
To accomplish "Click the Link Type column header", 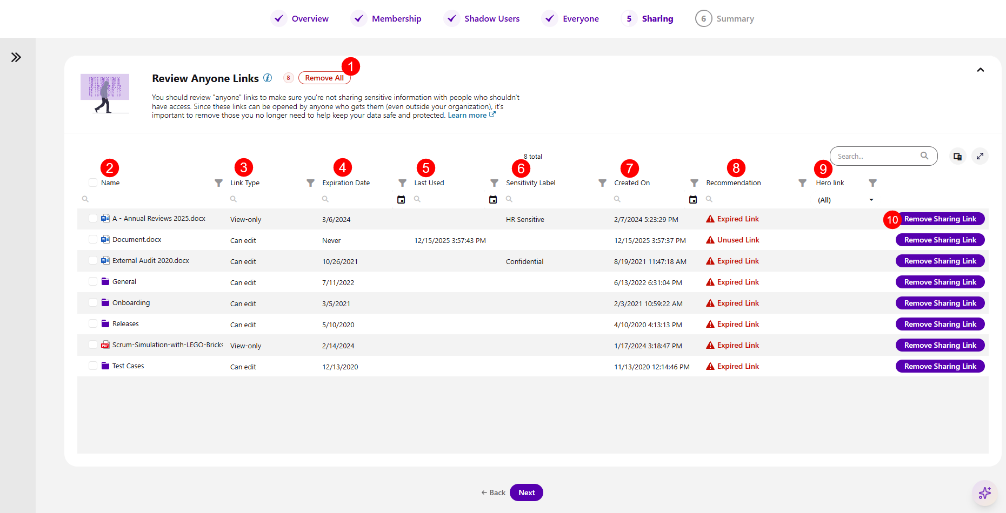I will click(245, 183).
